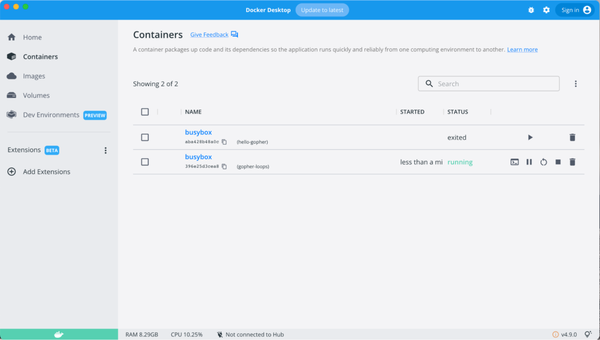Open the containers overflow menu near Search
Viewport: 600px width, 340px height.
click(576, 83)
